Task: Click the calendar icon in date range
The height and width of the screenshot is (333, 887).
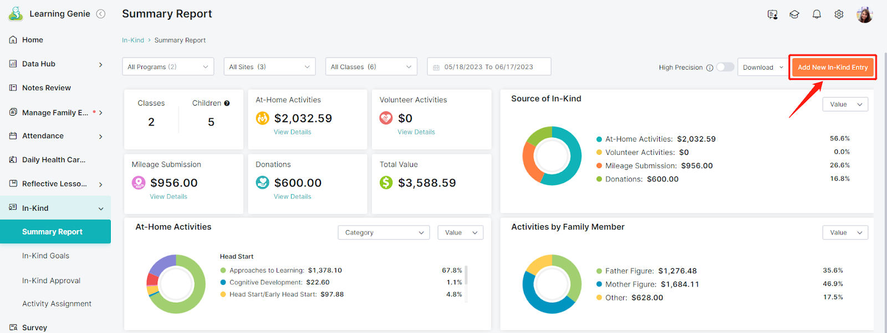Action: coord(436,67)
